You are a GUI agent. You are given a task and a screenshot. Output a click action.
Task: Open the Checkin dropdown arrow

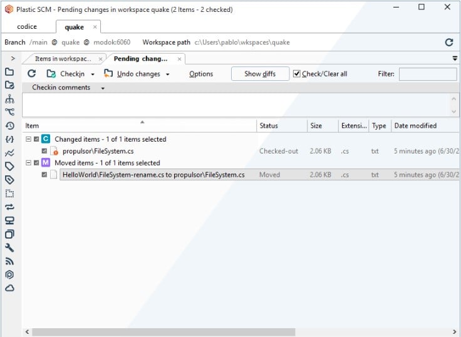pyautogui.click(x=93, y=75)
